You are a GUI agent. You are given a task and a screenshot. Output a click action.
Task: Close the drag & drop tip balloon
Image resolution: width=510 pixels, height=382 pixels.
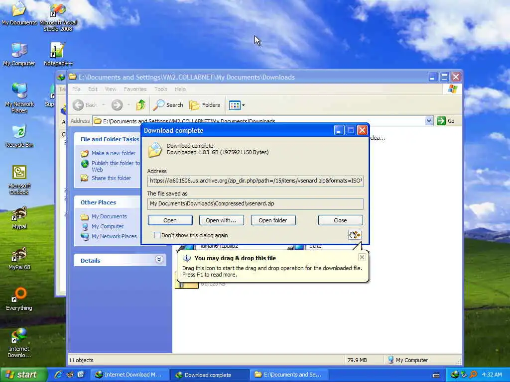[x=362, y=257]
